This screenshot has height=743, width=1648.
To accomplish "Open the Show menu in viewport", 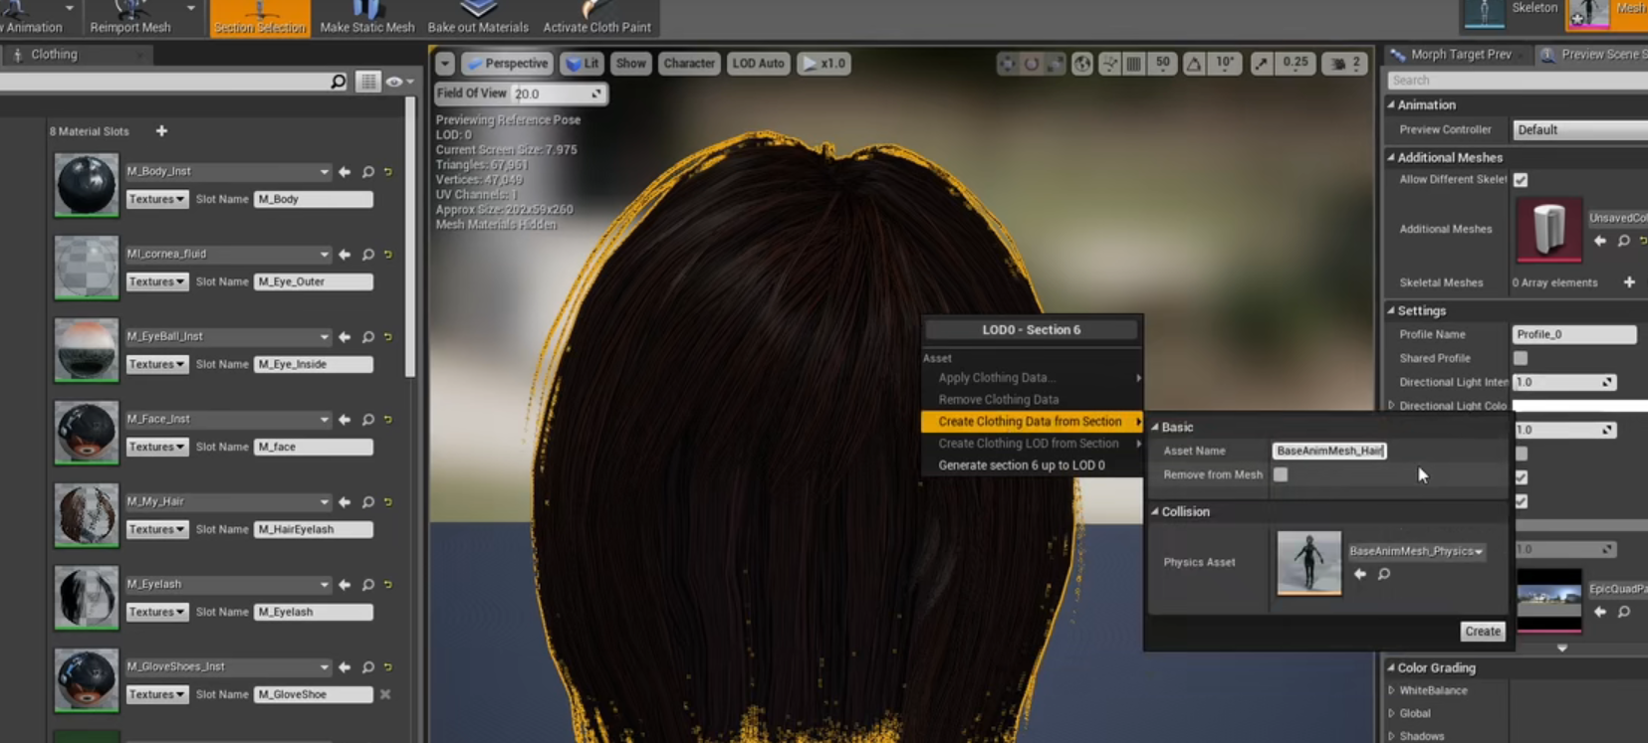I will (630, 64).
